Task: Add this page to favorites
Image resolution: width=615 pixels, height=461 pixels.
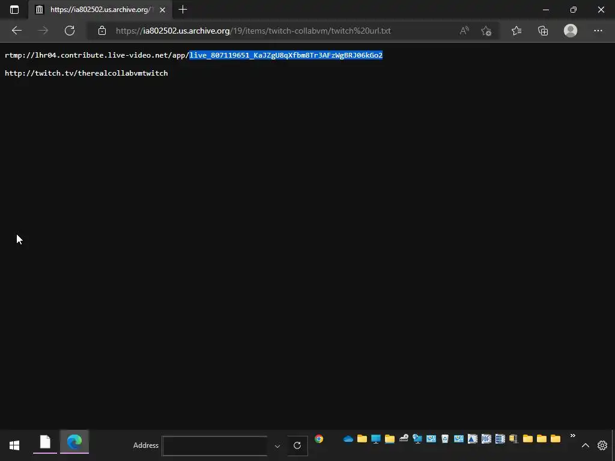Action: pyautogui.click(x=486, y=31)
